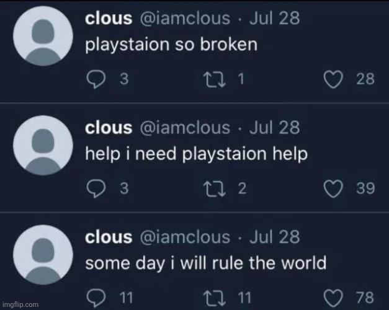The width and height of the screenshot is (389, 310).
Task: Open the Jul 28 timestamp on third tweet
Action: point(274,237)
